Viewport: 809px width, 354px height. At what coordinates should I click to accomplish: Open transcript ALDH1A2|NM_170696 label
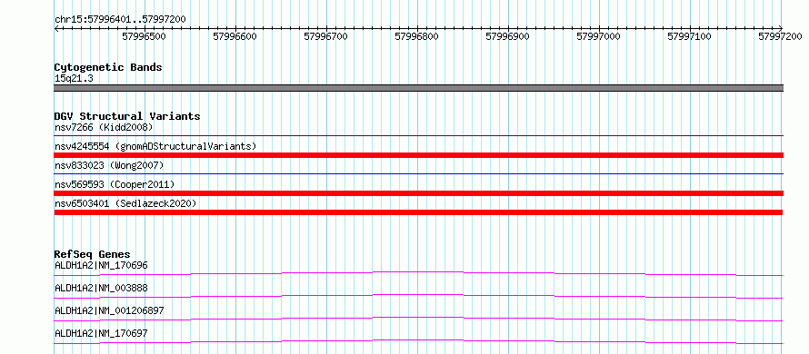pos(101,266)
